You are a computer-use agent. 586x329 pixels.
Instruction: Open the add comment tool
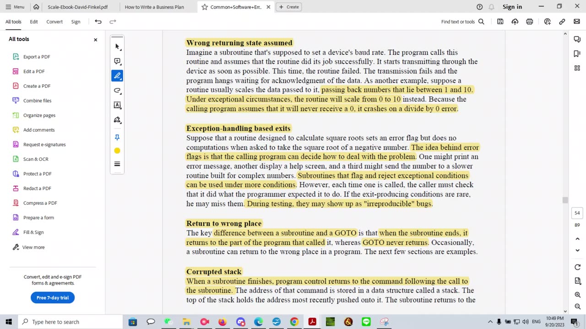(117, 61)
